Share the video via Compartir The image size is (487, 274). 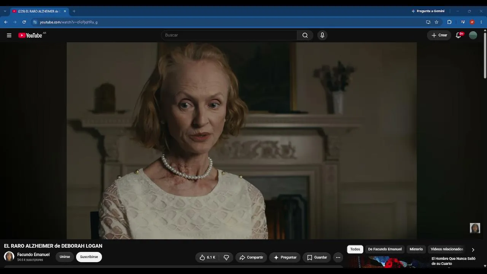(251, 258)
